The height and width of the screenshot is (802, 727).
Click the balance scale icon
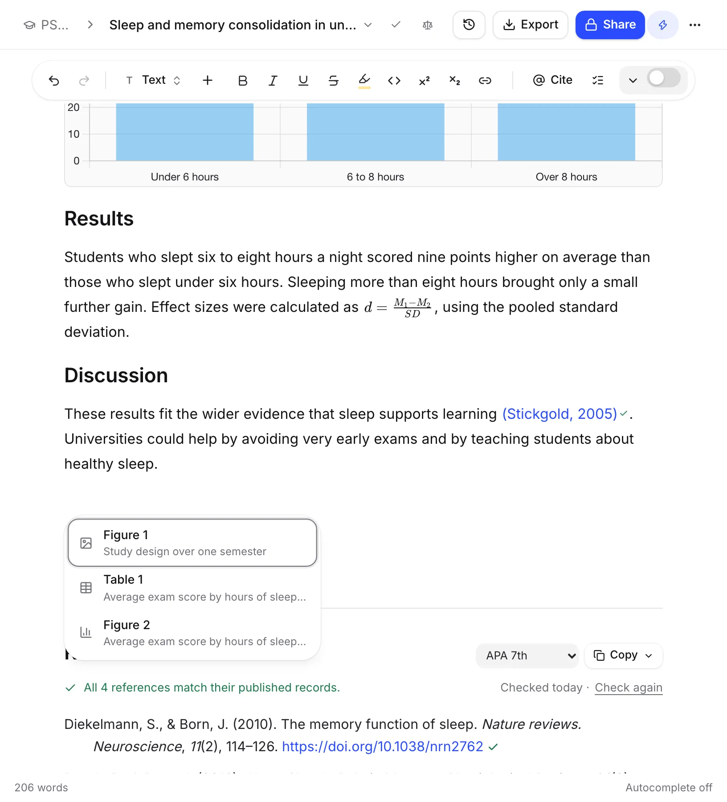[428, 25]
